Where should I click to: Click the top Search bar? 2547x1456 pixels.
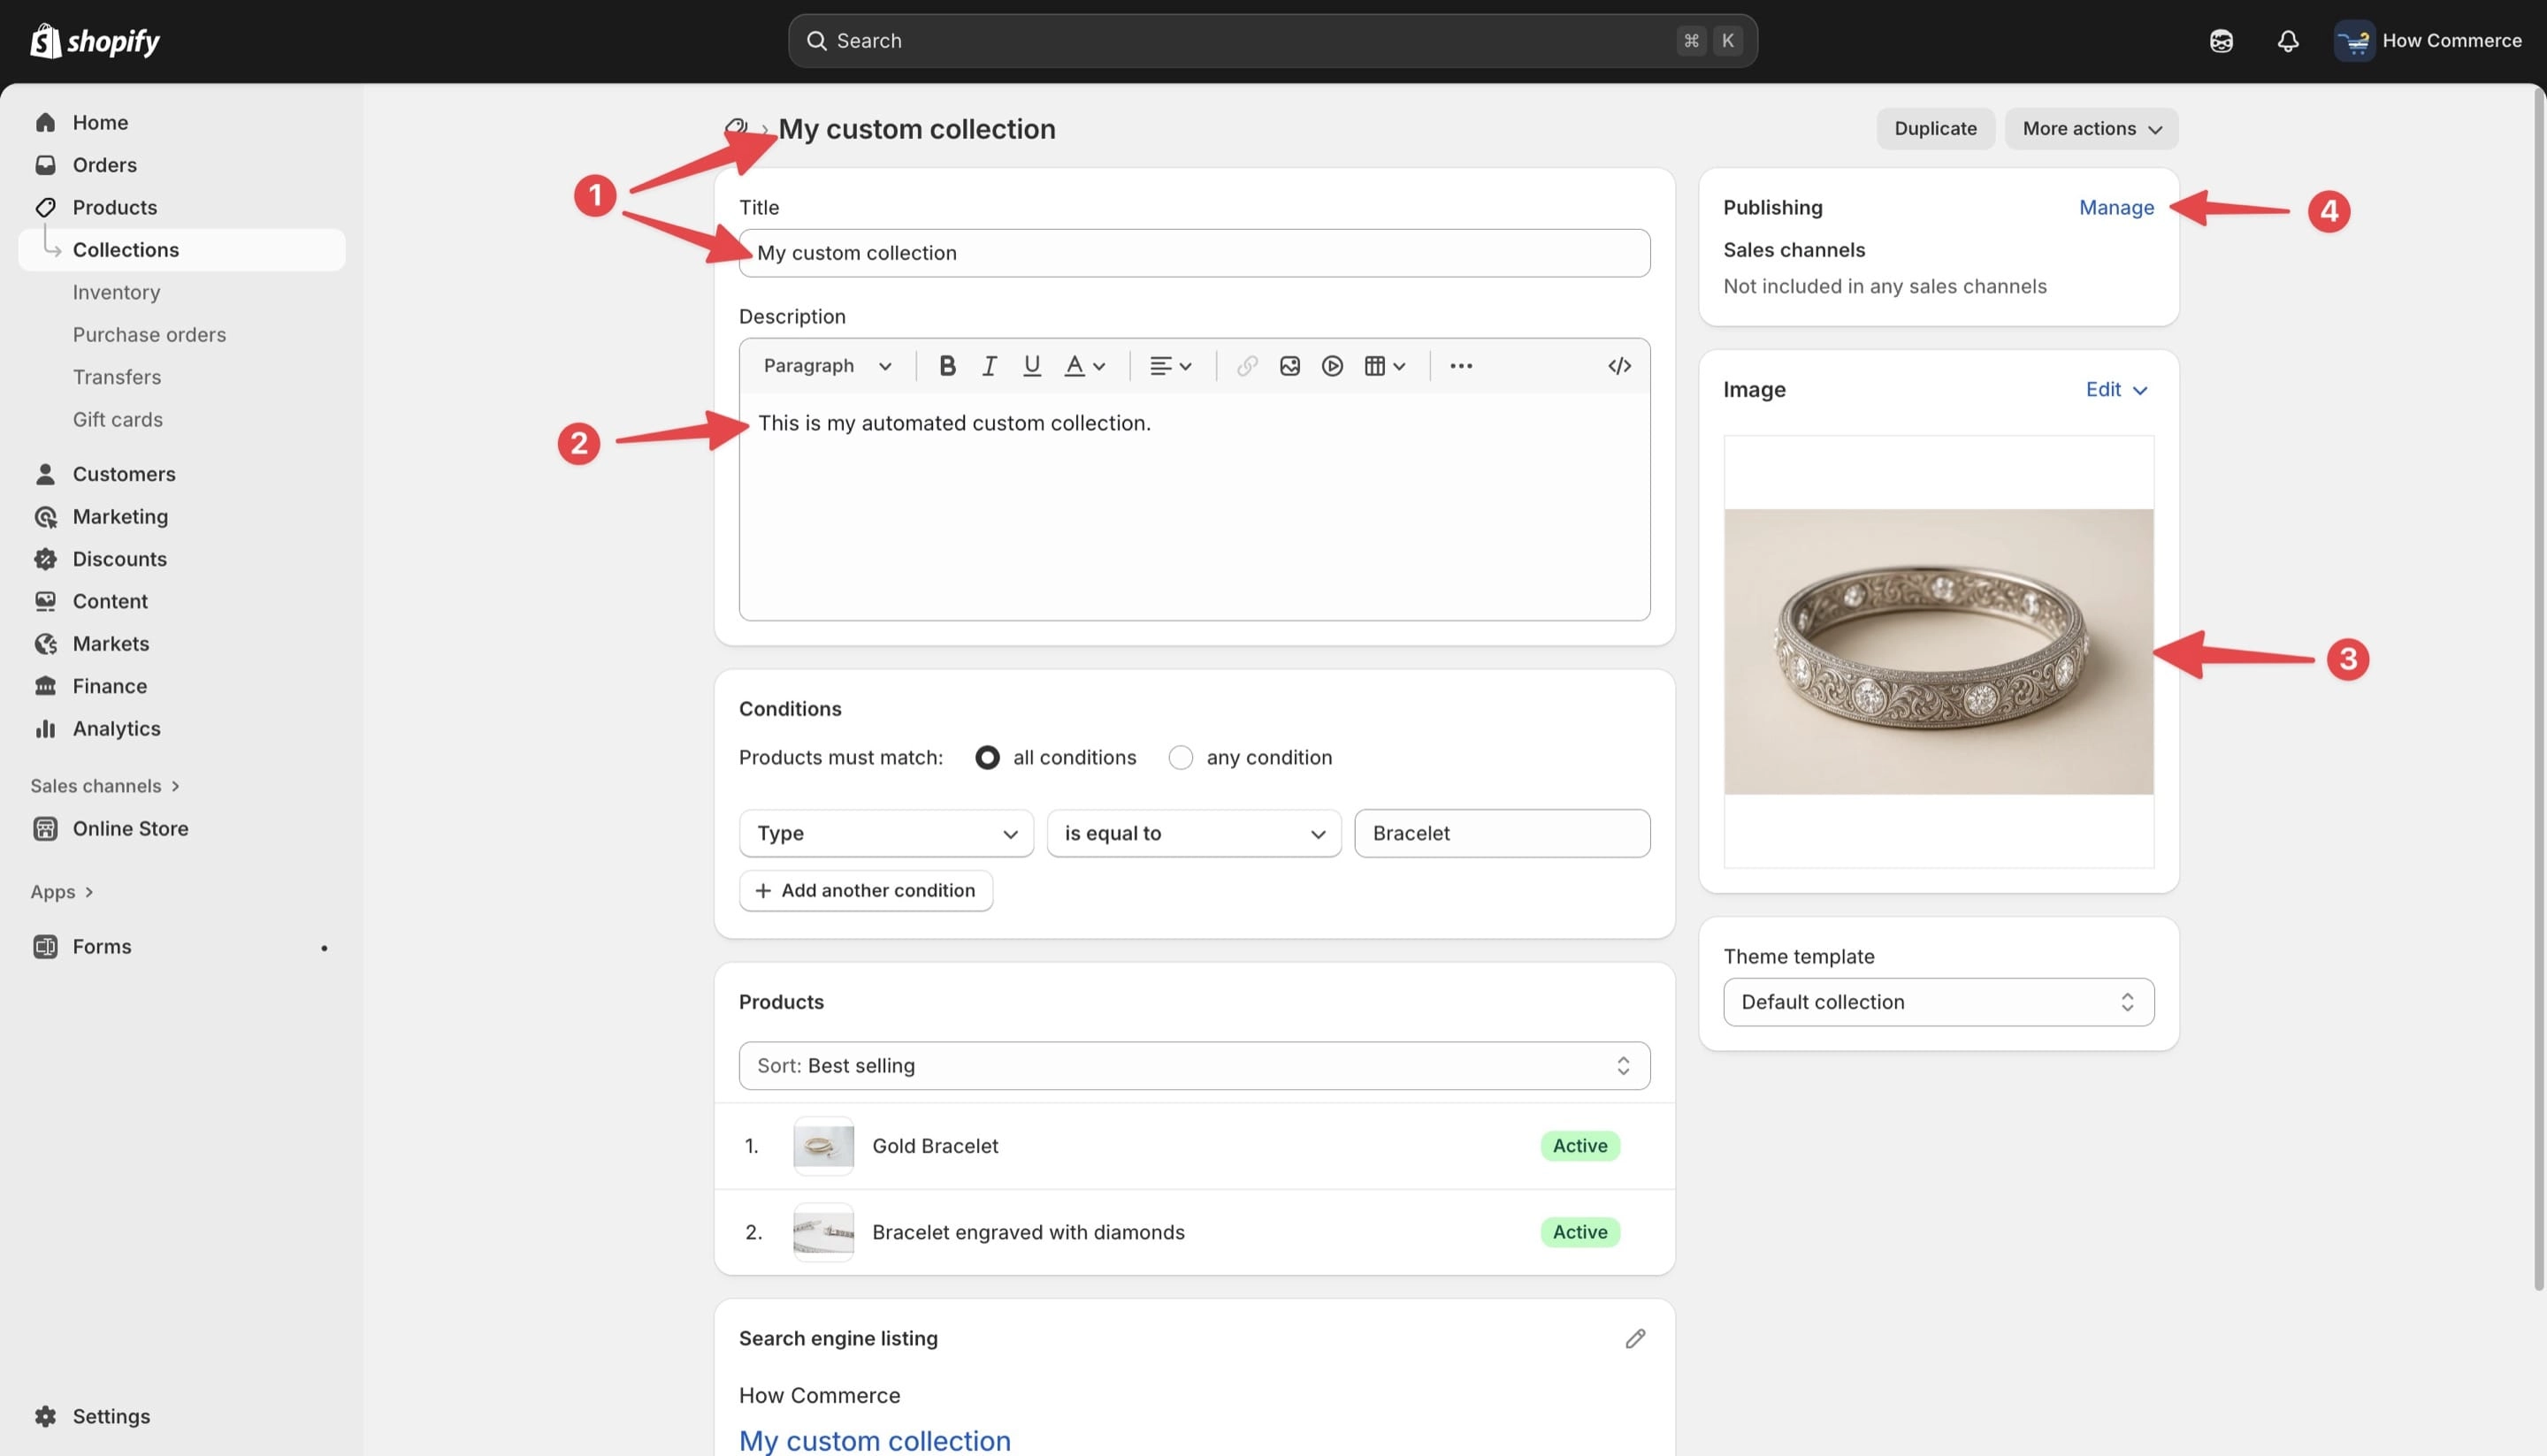(1272, 41)
